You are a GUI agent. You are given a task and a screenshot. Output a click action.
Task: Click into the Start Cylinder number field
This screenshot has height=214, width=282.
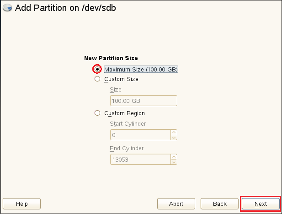click(140, 135)
